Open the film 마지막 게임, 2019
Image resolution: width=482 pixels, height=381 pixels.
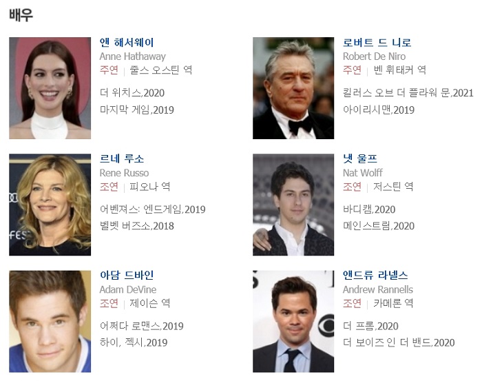(137, 110)
